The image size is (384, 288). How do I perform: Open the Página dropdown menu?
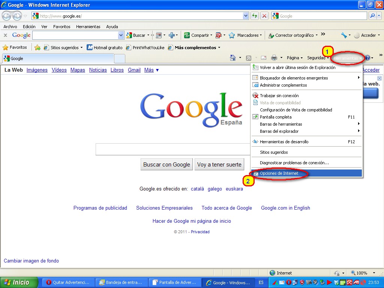click(295, 58)
